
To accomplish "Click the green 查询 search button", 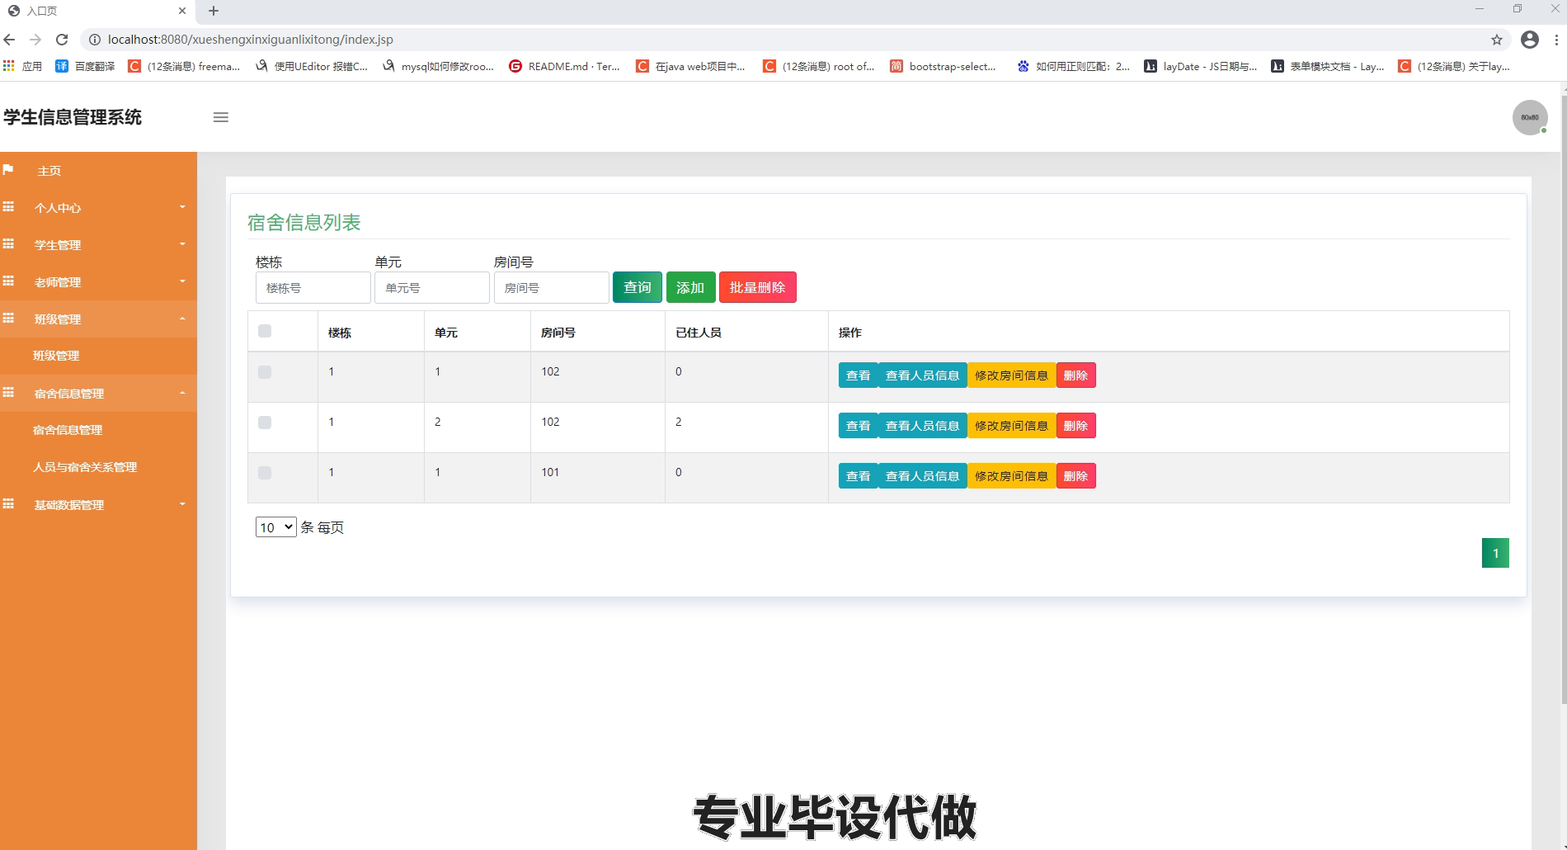I will [x=637, y=287].
